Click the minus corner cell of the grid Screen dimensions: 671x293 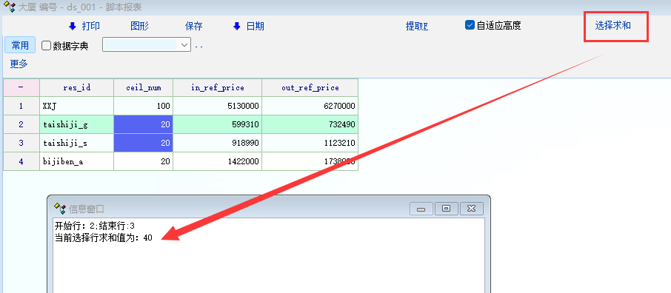pos(21,88)
